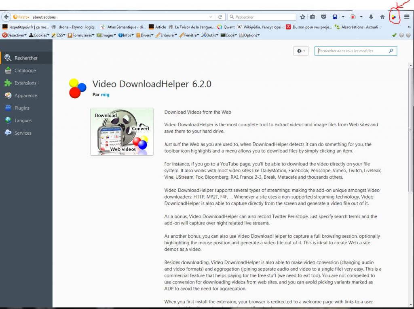Click the blue floppy disk save icon

[x=335, y=17]
